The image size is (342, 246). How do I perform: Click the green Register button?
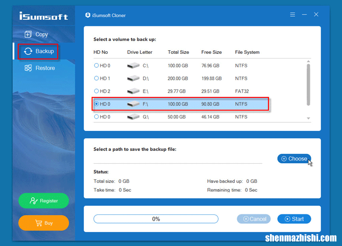click(x=44, y=200)
